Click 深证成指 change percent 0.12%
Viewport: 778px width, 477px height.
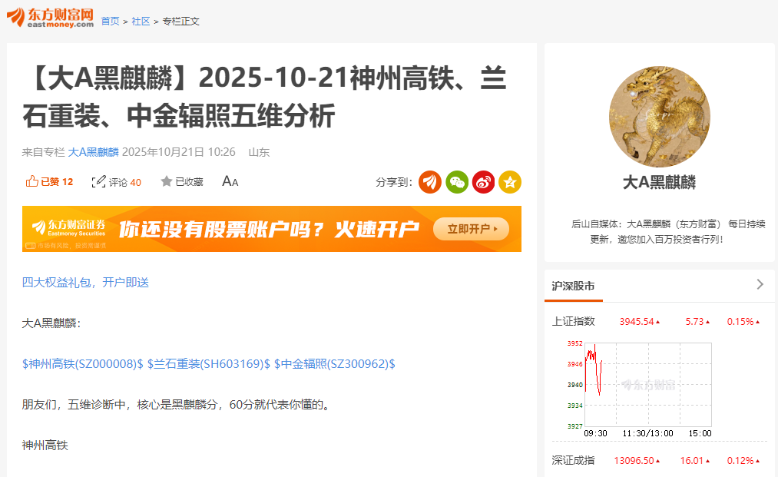[x=740, y=461]
